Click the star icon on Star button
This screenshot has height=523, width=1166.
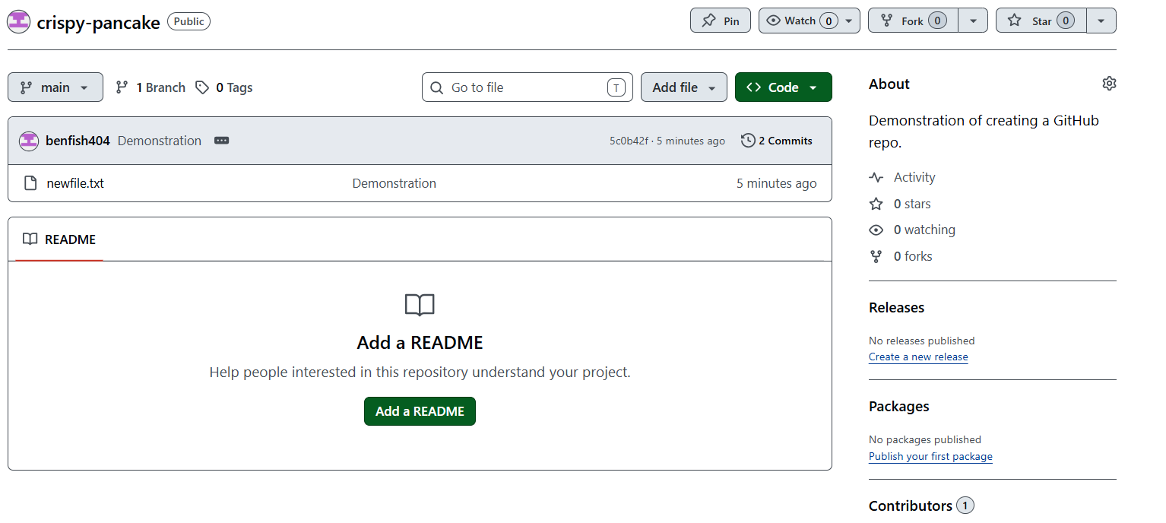pos(1014,21)
